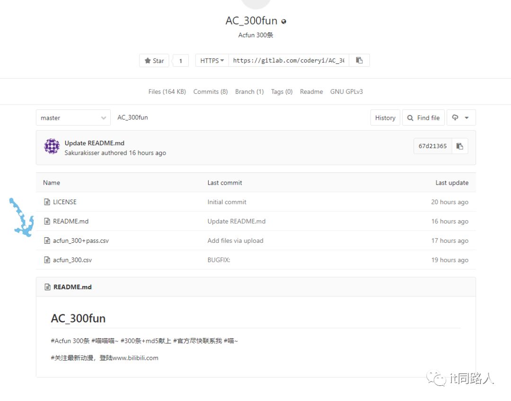This screenshot has height=401, width=511.
Task: Open the 'Update README.md' commit in README.md row
Action: click(237, 221)
